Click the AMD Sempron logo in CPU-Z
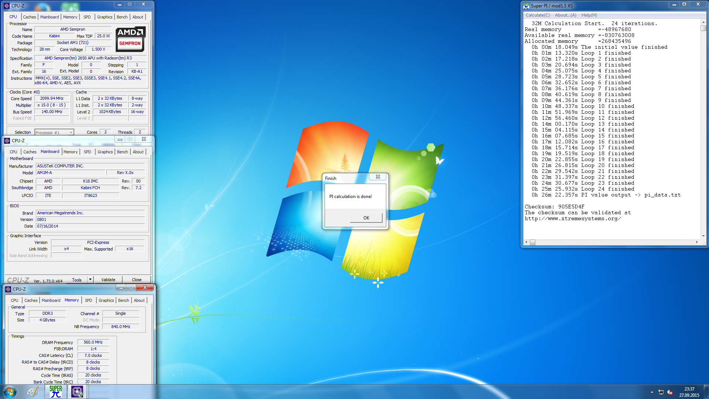 pos(130,39)
